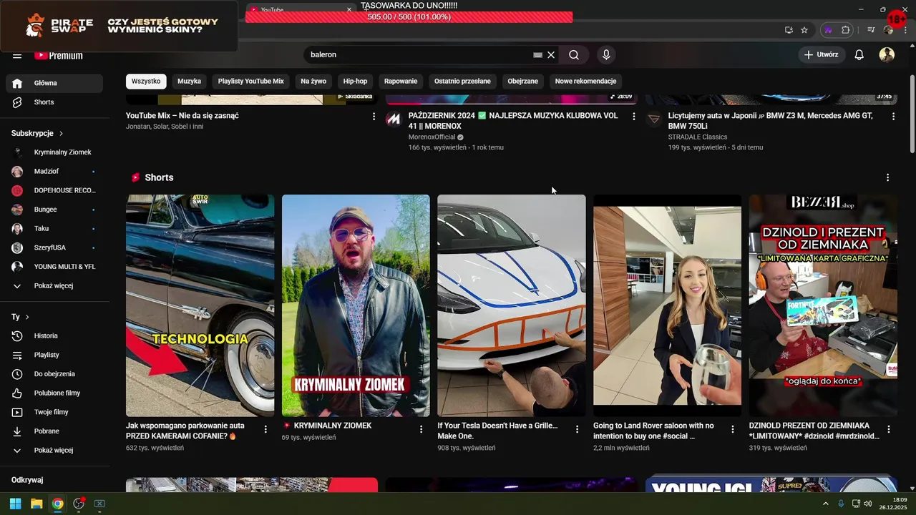Select the Muzyka filter chip
Image resolution: width=916 pixels, height=515 pixels.
click(x=190, y=82)
